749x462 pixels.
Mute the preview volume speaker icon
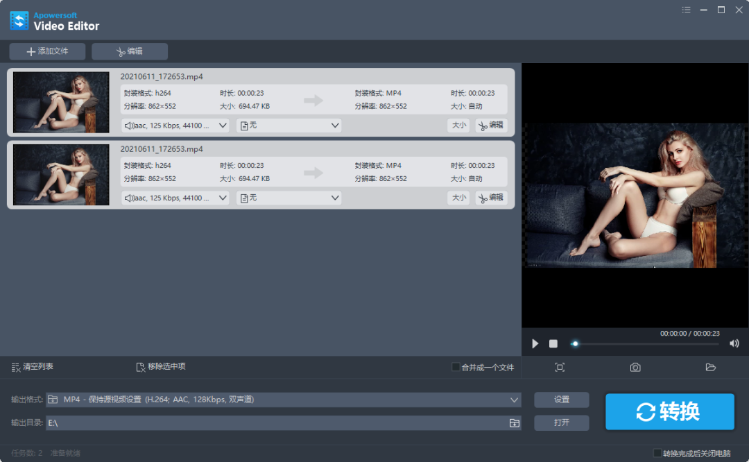[734, 343]
